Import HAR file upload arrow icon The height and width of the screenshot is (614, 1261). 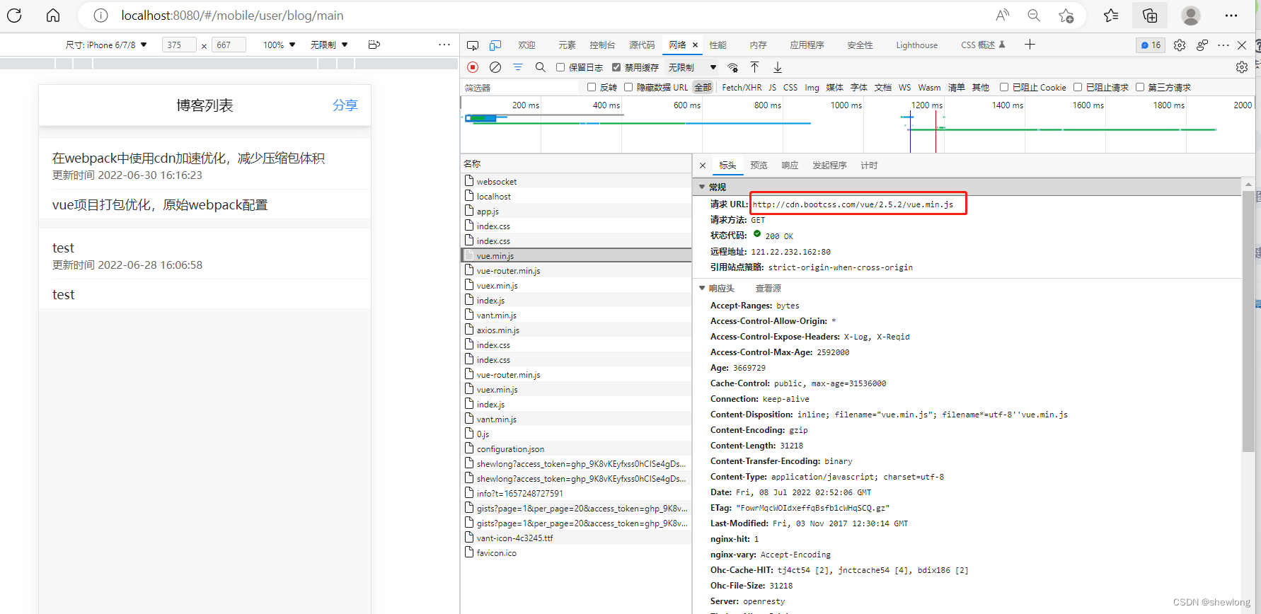[x=755, y=67]
